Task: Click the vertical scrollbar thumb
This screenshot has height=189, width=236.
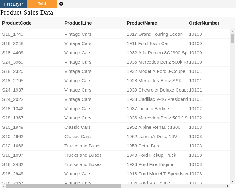Action: 232,38
